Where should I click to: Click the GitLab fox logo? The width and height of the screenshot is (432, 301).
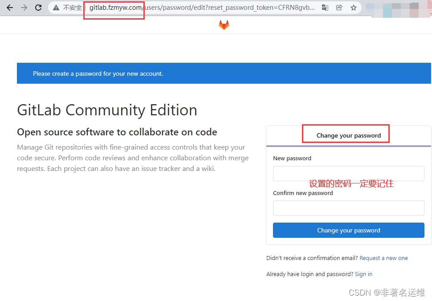[x=224, y=25]
